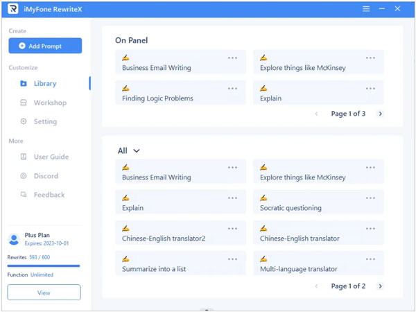Image resolution: width=416 pixels, height=312 pixels.
Task: Expand the All category dropdown
Action: click(x=129, y=150)
